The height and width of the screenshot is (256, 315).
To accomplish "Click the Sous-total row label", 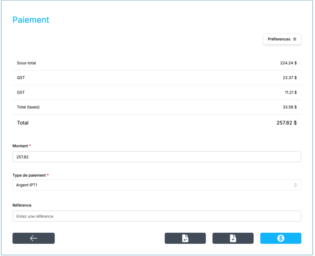I will point(26,63).
